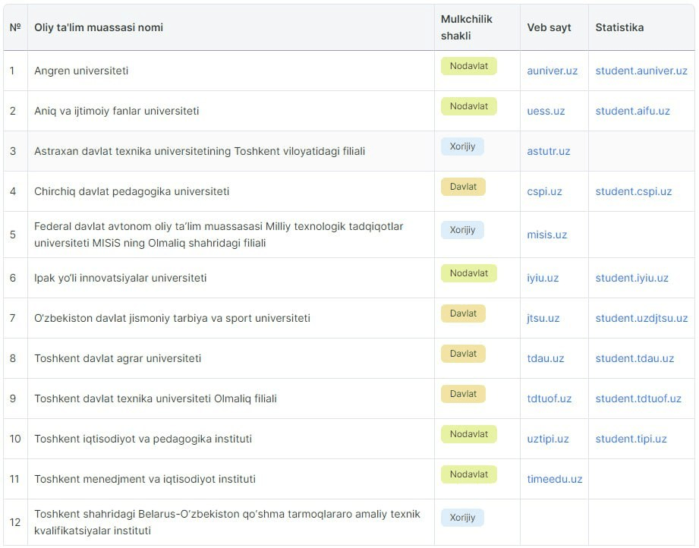Open student.tipi.uz statistics link

tap(631, 439)
